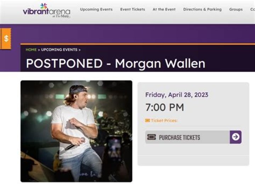255x184 pixels.
Task: Click the ticket icon in Purchase Tickets
Action: click(152, 137)
